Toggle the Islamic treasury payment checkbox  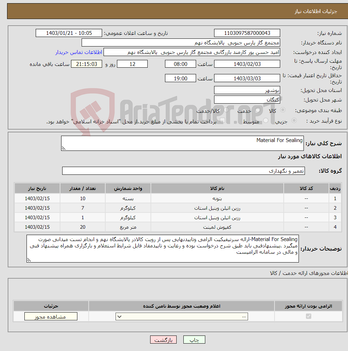click(x=222, y=121)
